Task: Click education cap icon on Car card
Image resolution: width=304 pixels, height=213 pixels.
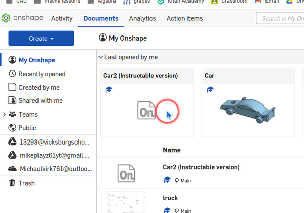Action: pyautogui.click(x=210, y=90)
